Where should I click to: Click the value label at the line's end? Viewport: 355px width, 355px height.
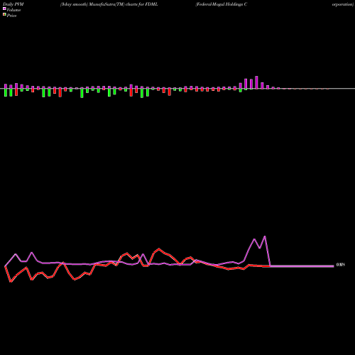pyautogui.click(x=341, y=265)
